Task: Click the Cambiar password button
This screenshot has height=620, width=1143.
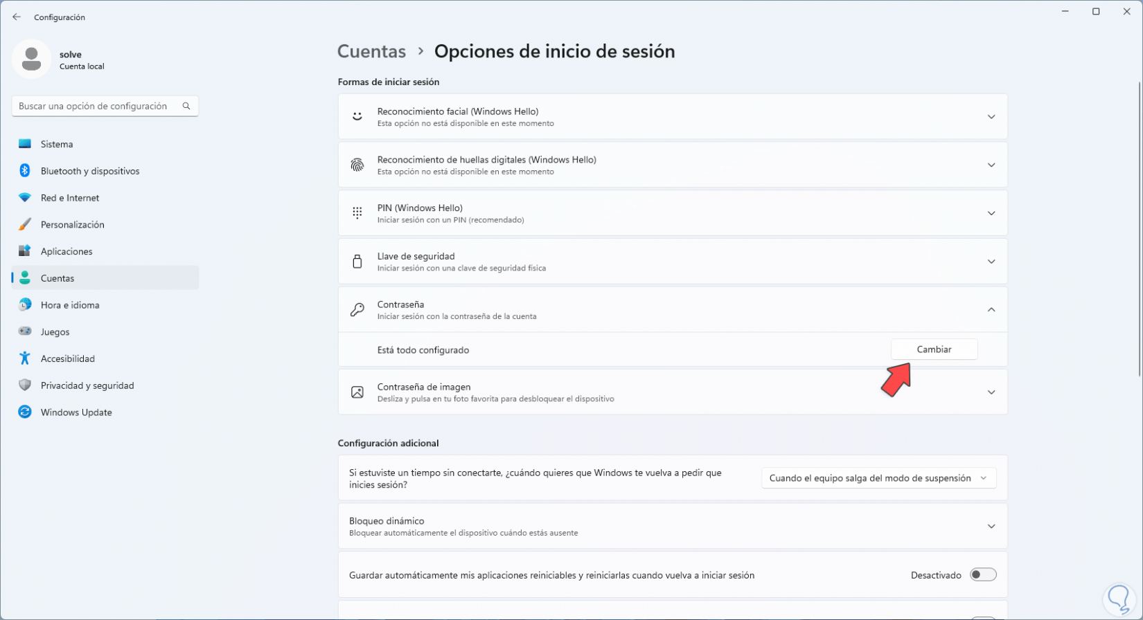Action: pos(934,349)
